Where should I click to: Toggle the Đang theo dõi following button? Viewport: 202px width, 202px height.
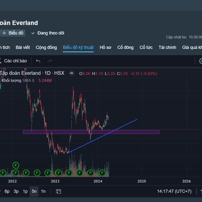[48, 33]
